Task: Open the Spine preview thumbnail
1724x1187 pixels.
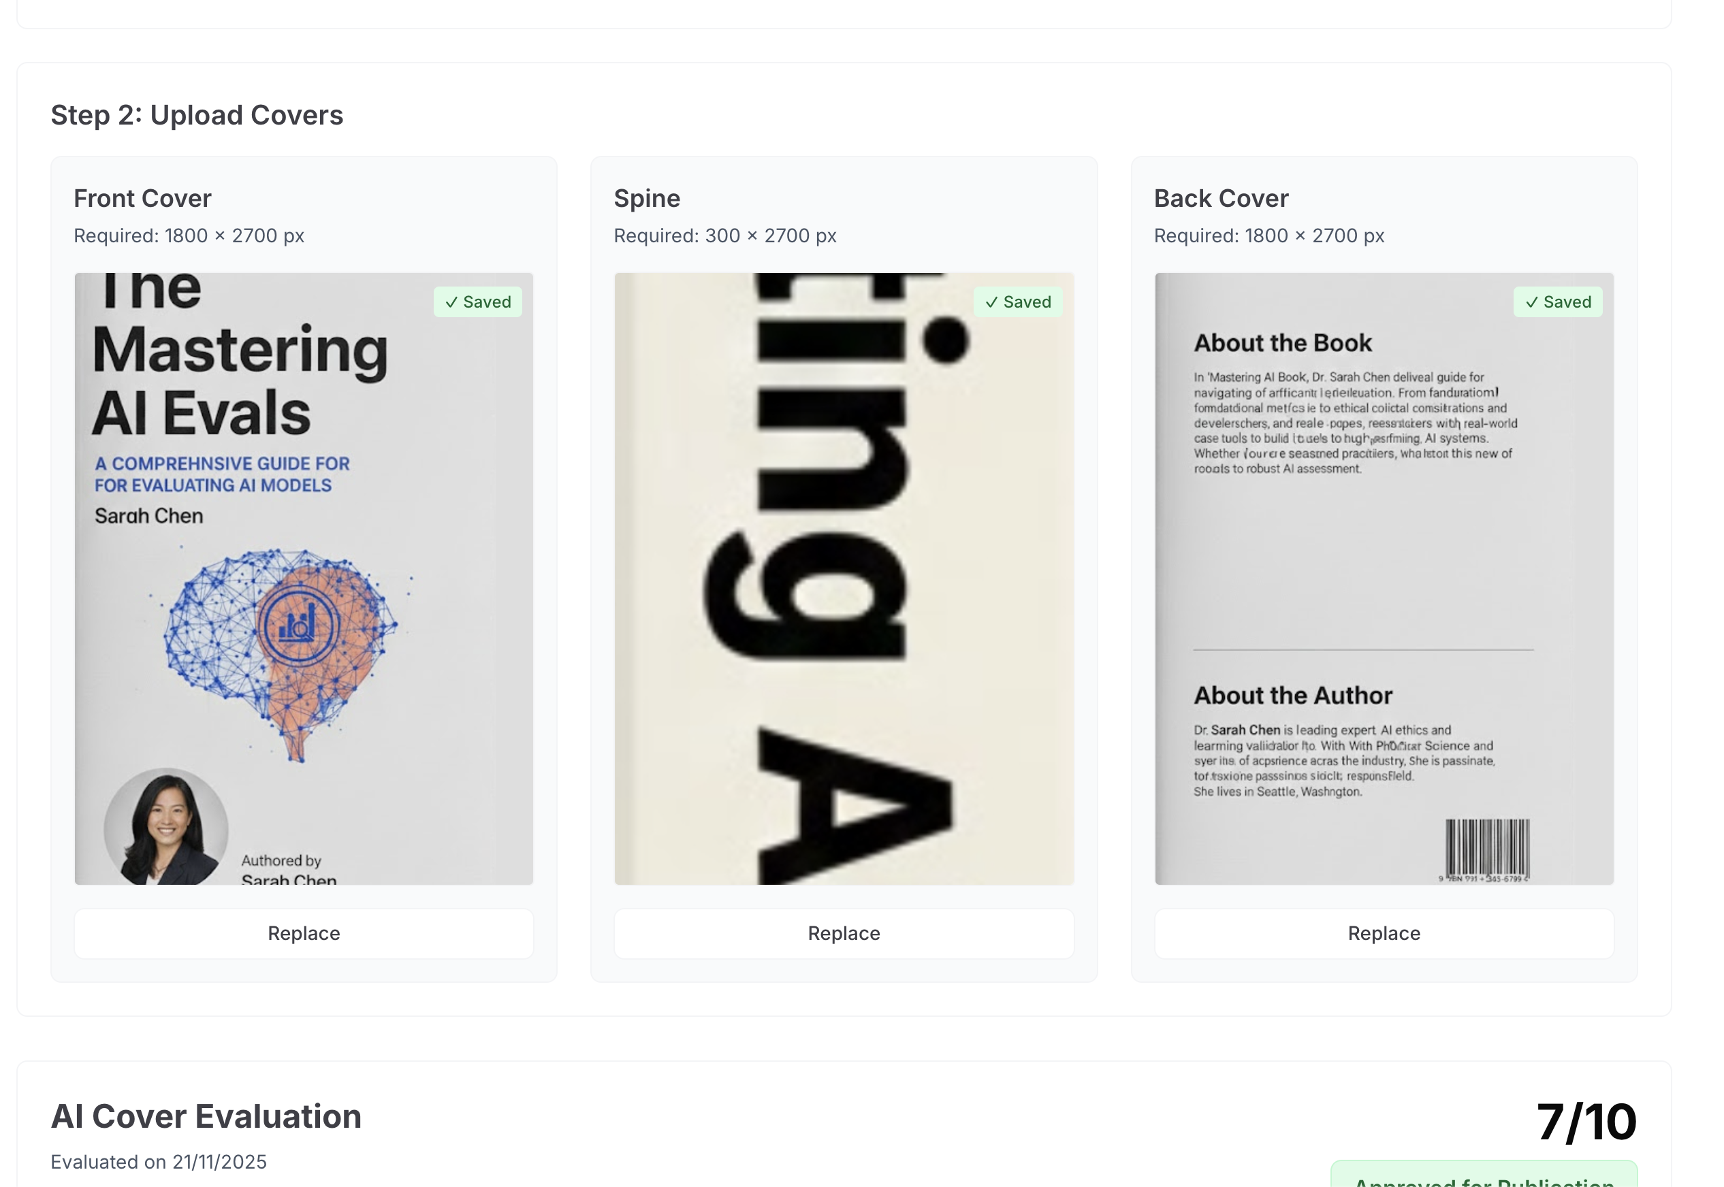Action: (844, 576)
